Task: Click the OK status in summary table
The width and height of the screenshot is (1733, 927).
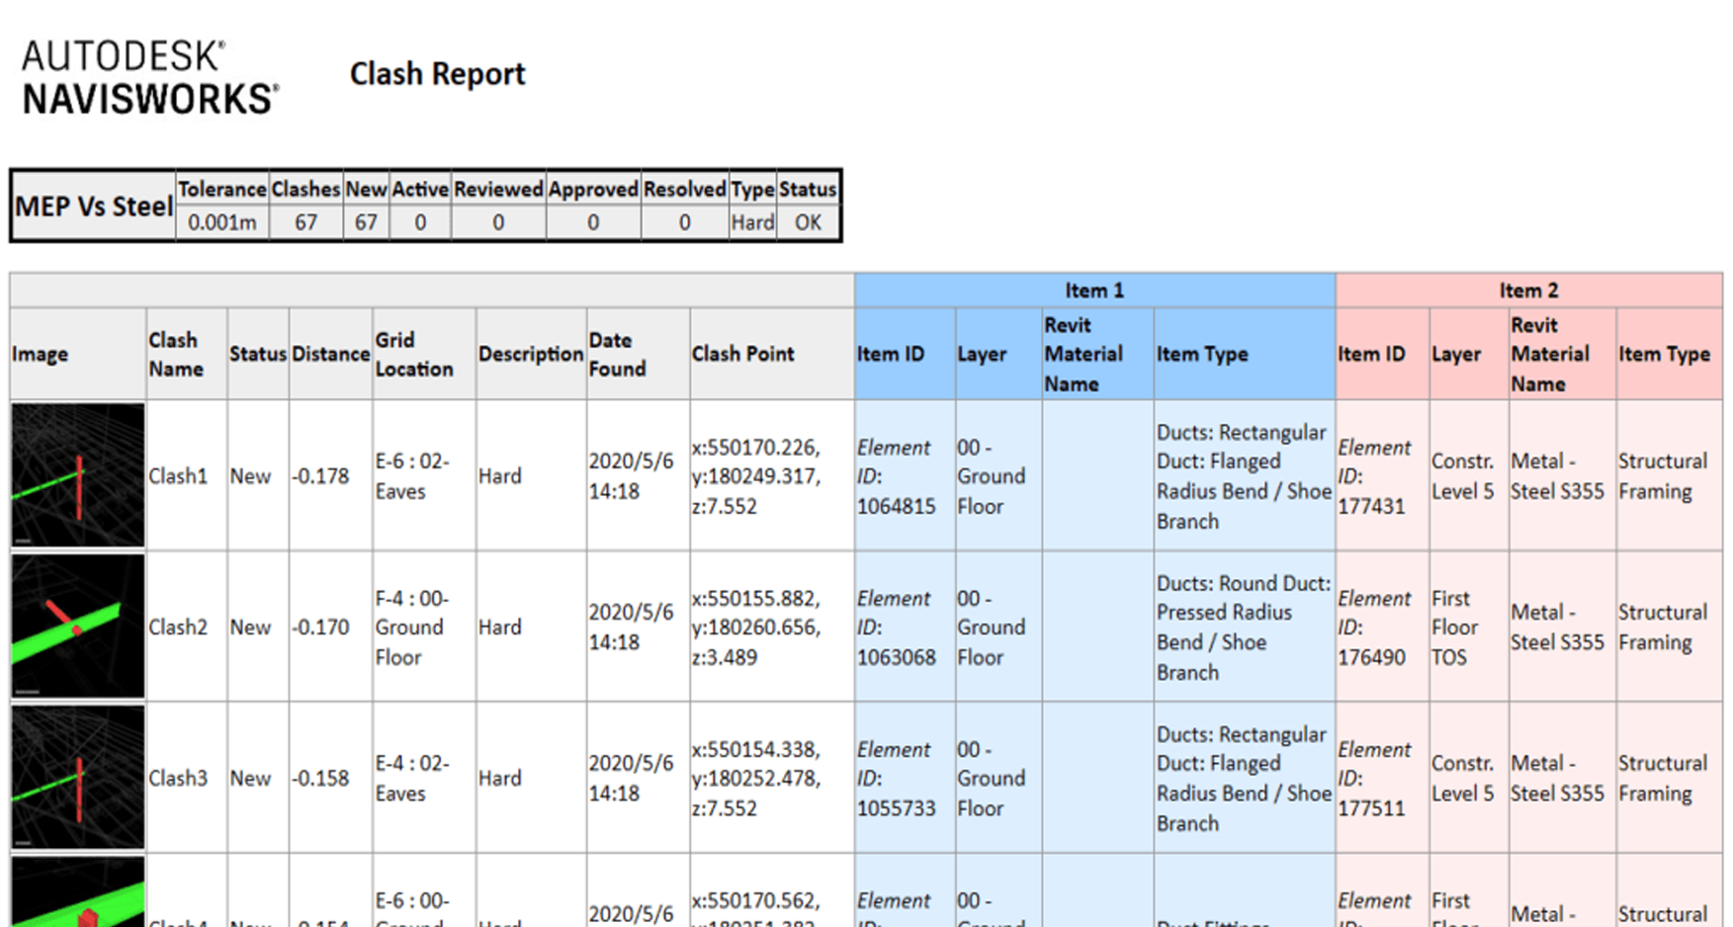Action: [808, 222]
